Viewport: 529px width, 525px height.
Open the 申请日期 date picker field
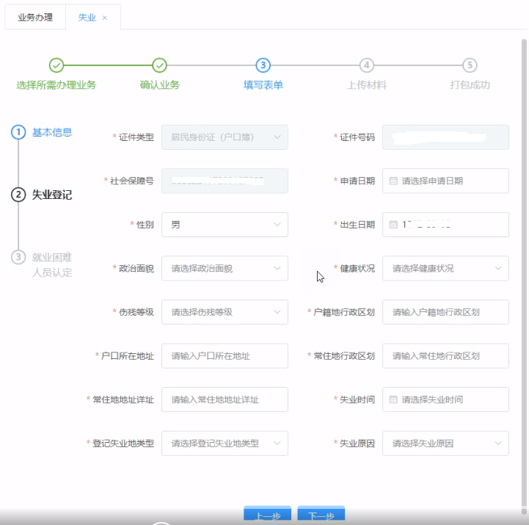click(445, 181)
